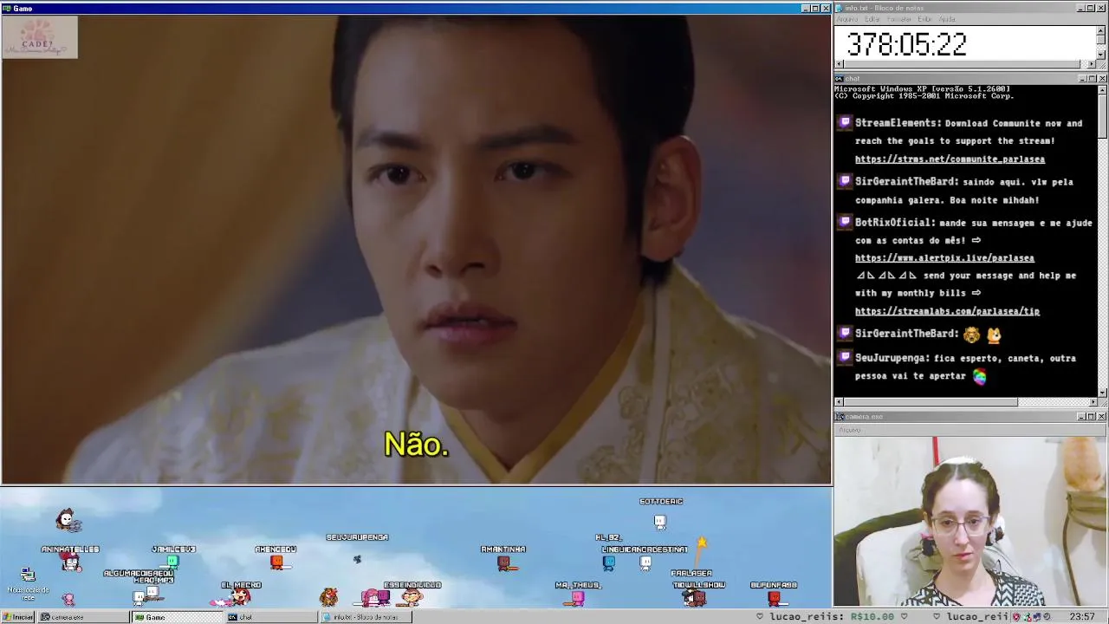Click Twitch icon beside first SirGeraintTheBard message
Image resolution: width=1109 pixels, height=624 pixels.
click(845, 181)
